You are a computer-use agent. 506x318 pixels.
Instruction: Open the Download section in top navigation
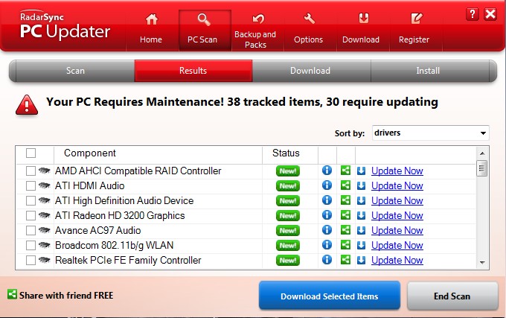[362, 30]
